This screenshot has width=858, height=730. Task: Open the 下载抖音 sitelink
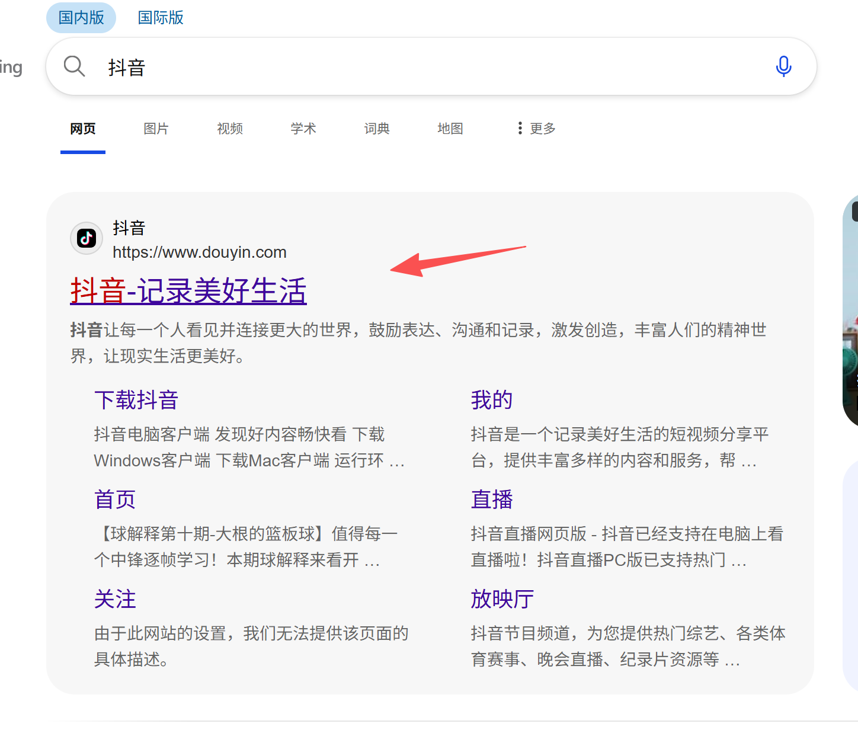pos(136,400)
